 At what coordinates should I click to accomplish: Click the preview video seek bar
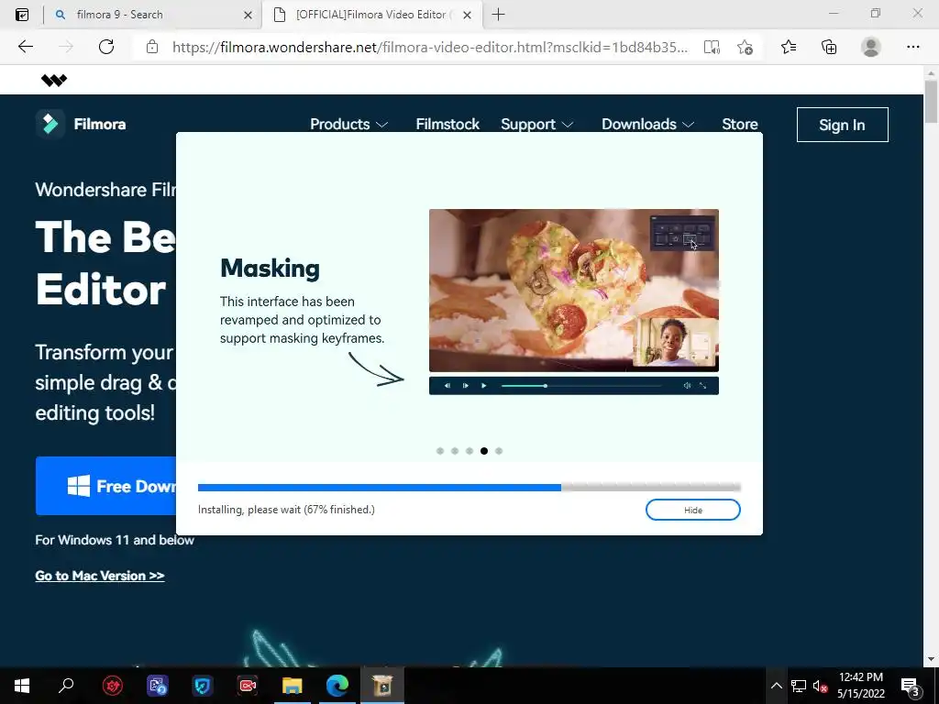(x=580, y=386)
